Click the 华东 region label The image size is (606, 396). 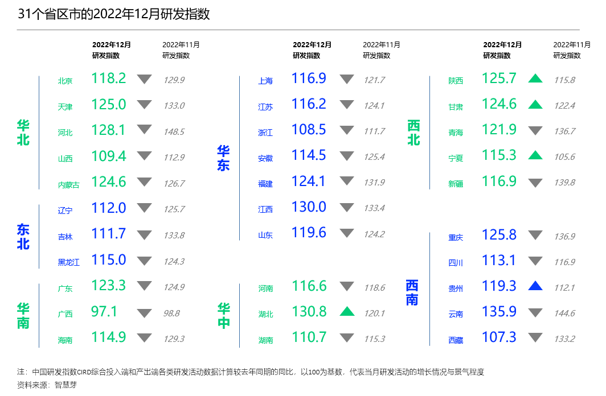(x=223, y=158)
